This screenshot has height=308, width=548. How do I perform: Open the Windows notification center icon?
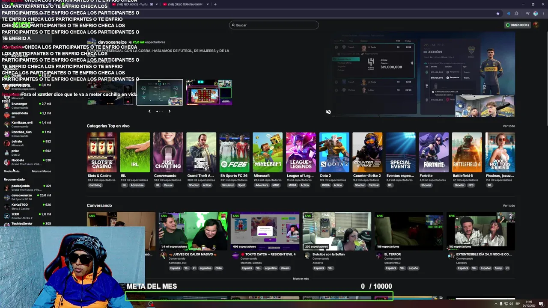541,304
